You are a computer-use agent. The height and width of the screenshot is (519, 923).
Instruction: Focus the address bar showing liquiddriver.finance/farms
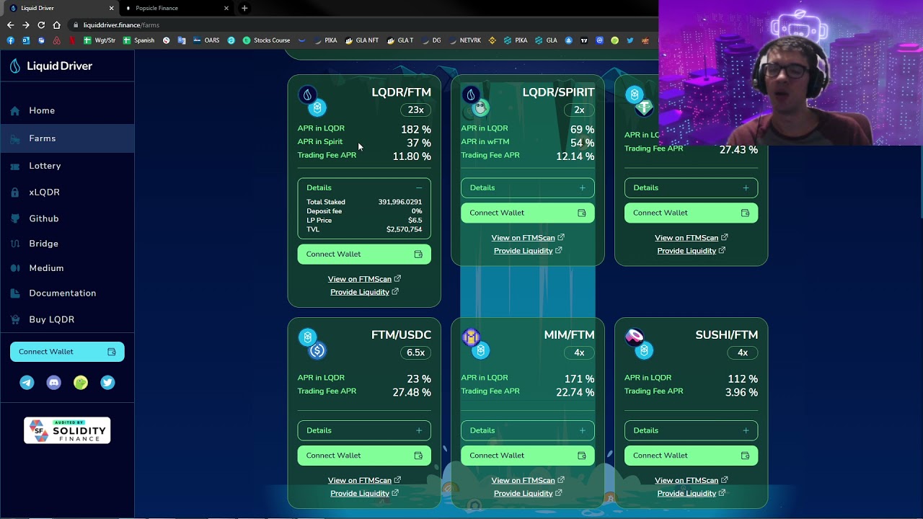[x=361, y=25]
